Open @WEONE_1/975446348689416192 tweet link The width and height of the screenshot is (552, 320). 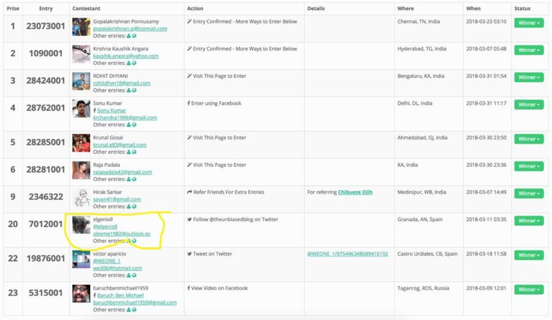[x=348, y=254]
